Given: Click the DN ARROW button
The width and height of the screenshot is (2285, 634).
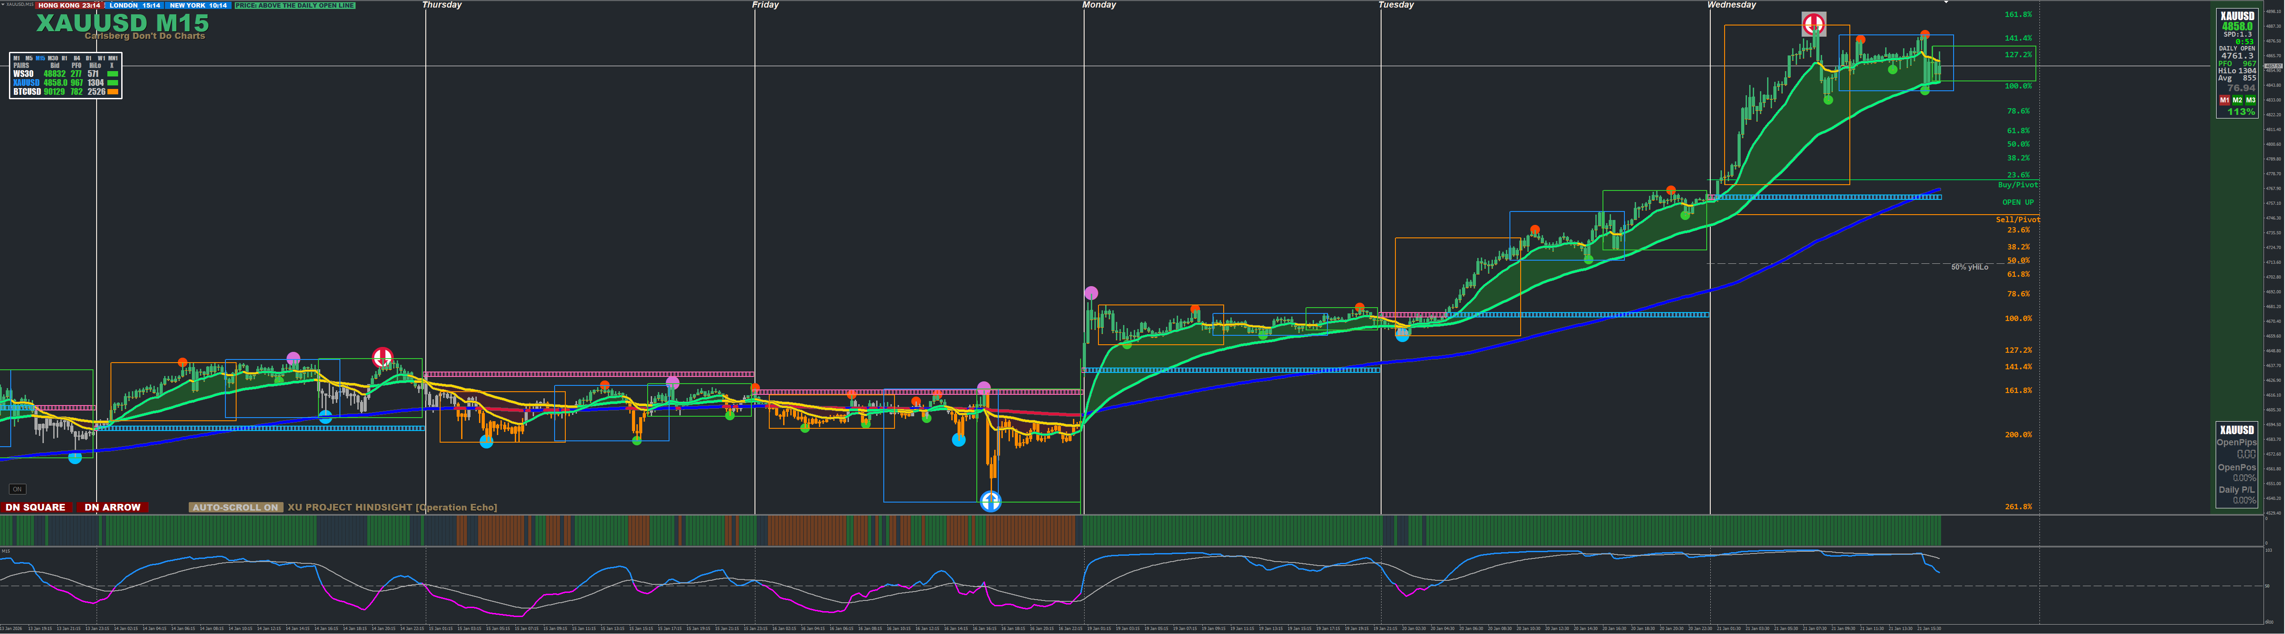Looking at the screenshot, I should coord(112,507).
